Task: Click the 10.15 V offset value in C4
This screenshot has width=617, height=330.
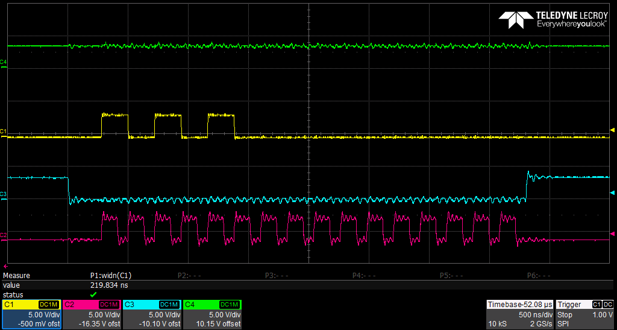Action: point(218,324)
